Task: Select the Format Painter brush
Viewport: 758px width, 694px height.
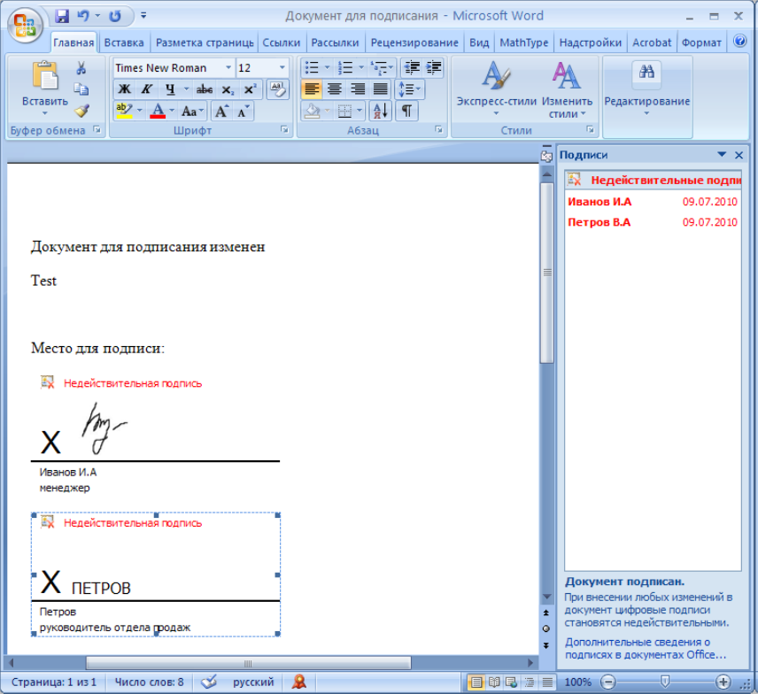Action: [81, 111]
